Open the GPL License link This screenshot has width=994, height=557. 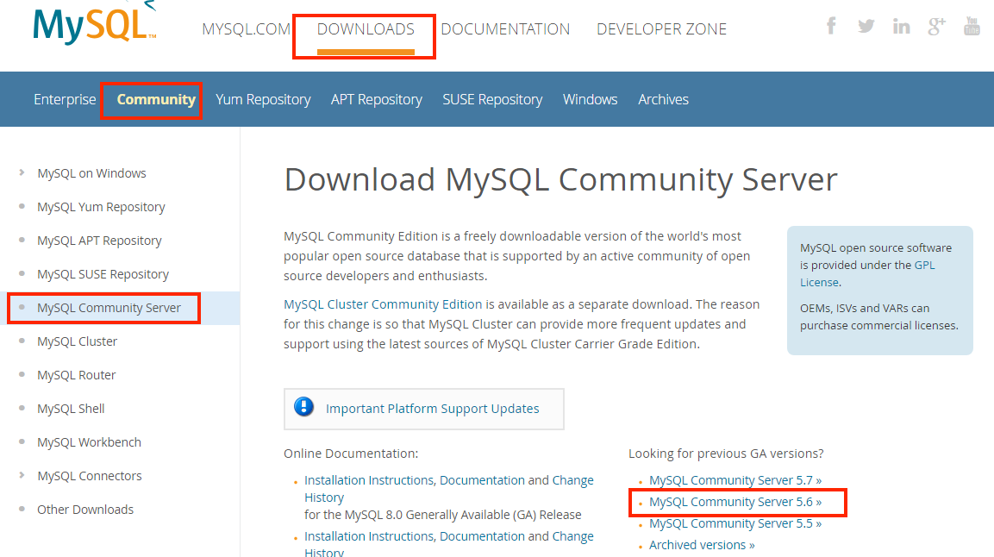(x=867, y=273)
